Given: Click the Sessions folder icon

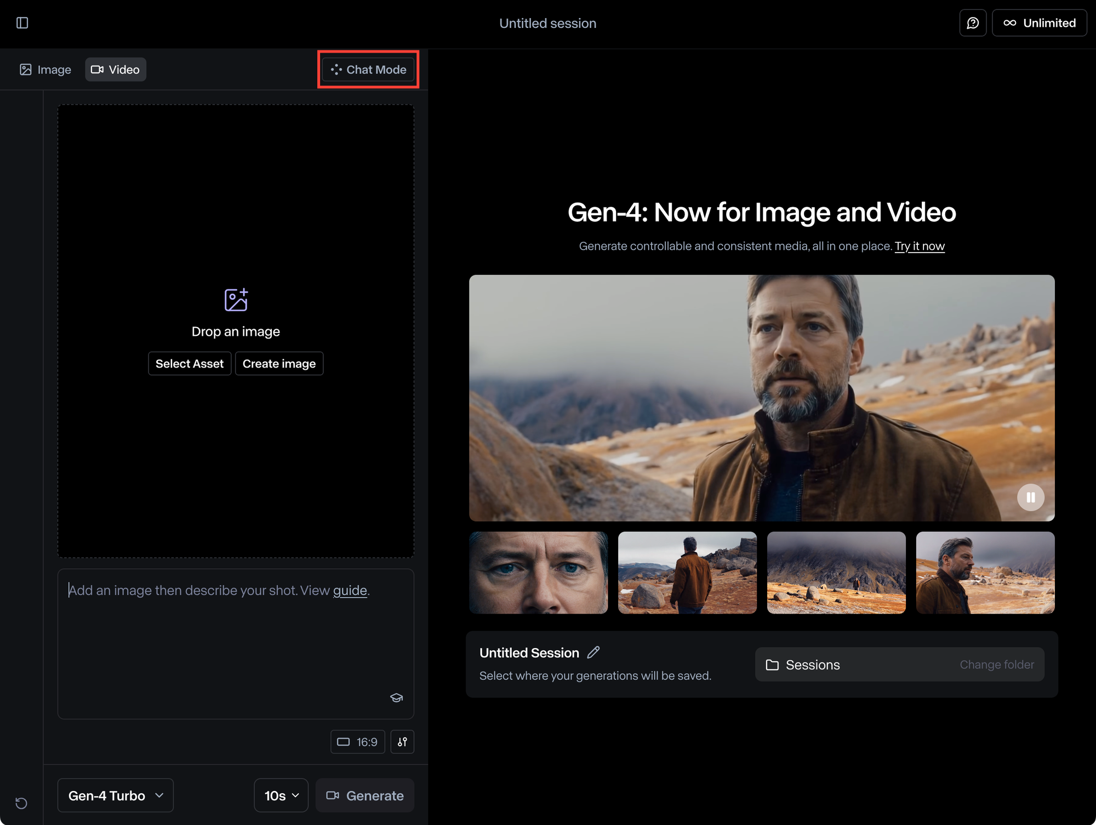Looking at the screenshot, I should [x=772, y=664].
